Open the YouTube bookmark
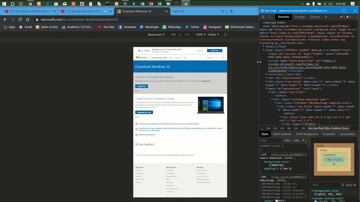The image size is (360, 202). pyautogui.click(x=106, y=27)
